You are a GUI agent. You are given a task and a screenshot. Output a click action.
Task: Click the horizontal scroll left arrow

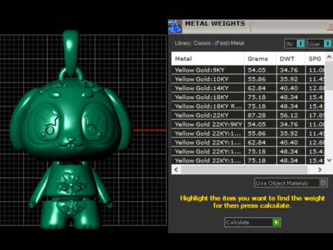tap(176, 169)
